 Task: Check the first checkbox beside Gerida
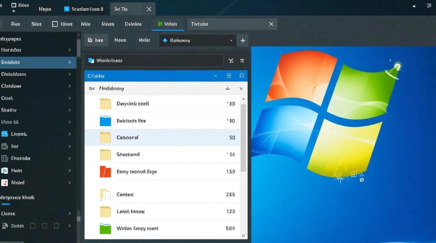(32, 226)
